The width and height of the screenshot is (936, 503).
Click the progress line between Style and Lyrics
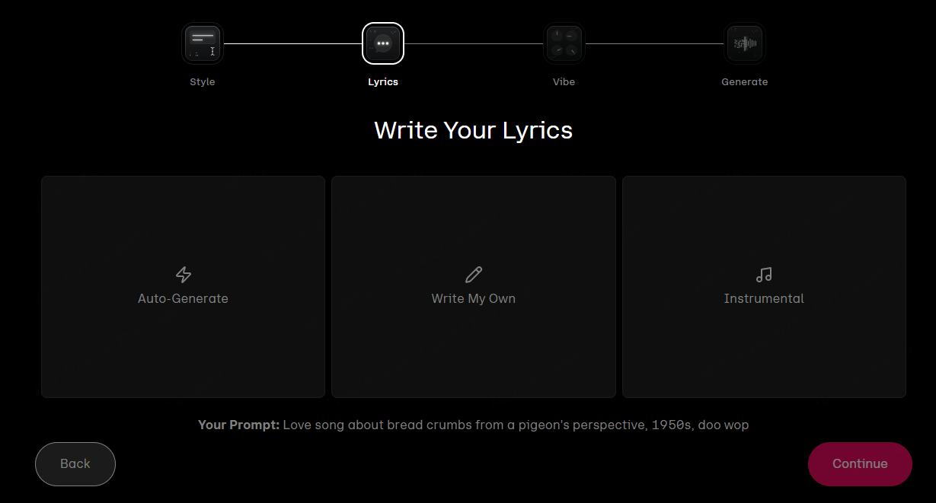(292, 44)
